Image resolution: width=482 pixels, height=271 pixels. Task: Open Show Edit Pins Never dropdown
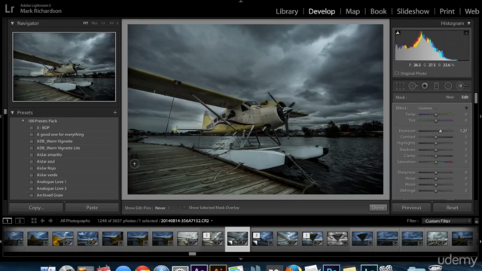(162, 208)
